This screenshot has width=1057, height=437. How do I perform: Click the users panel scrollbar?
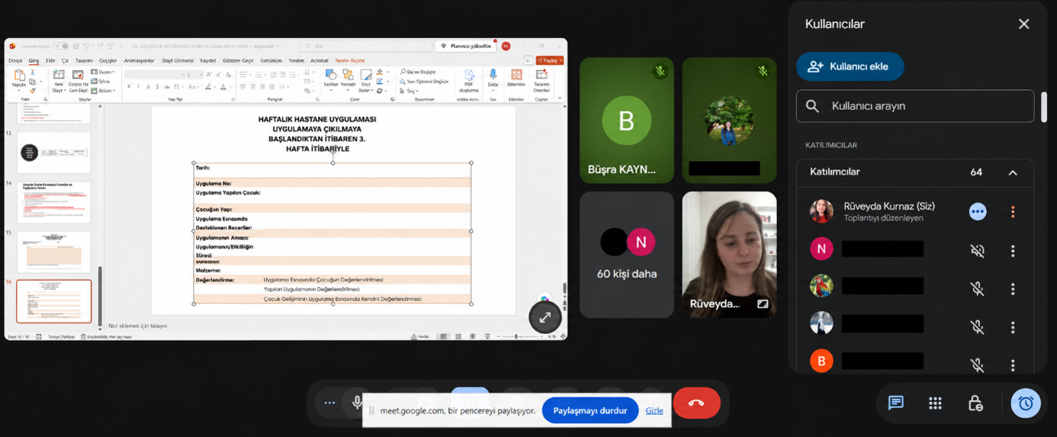click(1043, 107)
